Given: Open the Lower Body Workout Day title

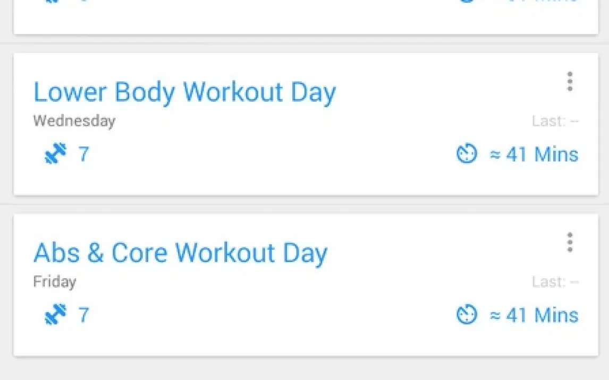Looking at the screenshot, I should coord(184,92).
